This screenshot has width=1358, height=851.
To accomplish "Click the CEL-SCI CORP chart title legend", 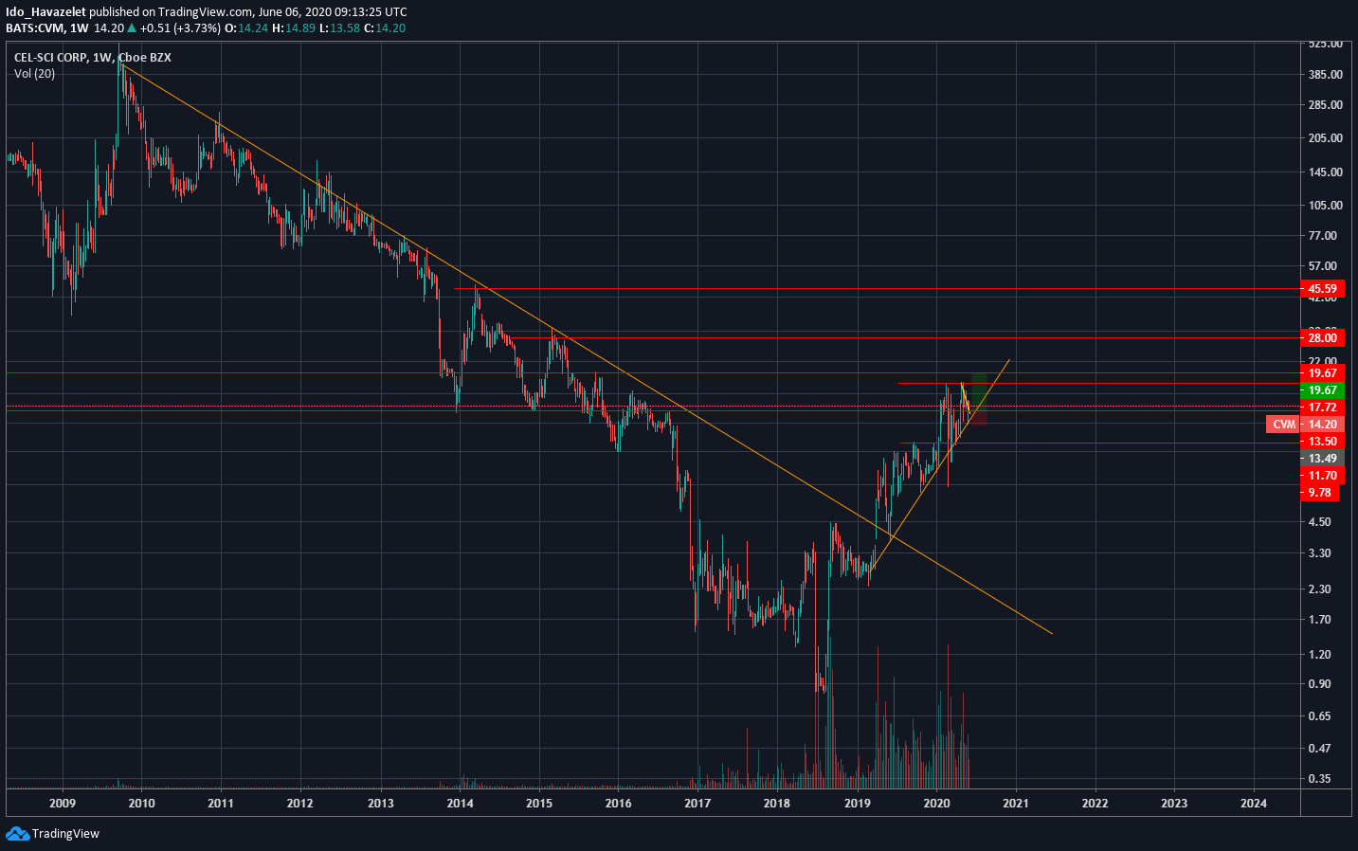I will pos(93,58).
